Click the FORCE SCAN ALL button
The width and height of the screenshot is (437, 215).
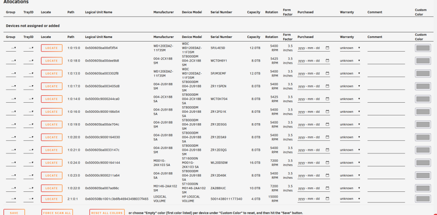pos(57,212)
